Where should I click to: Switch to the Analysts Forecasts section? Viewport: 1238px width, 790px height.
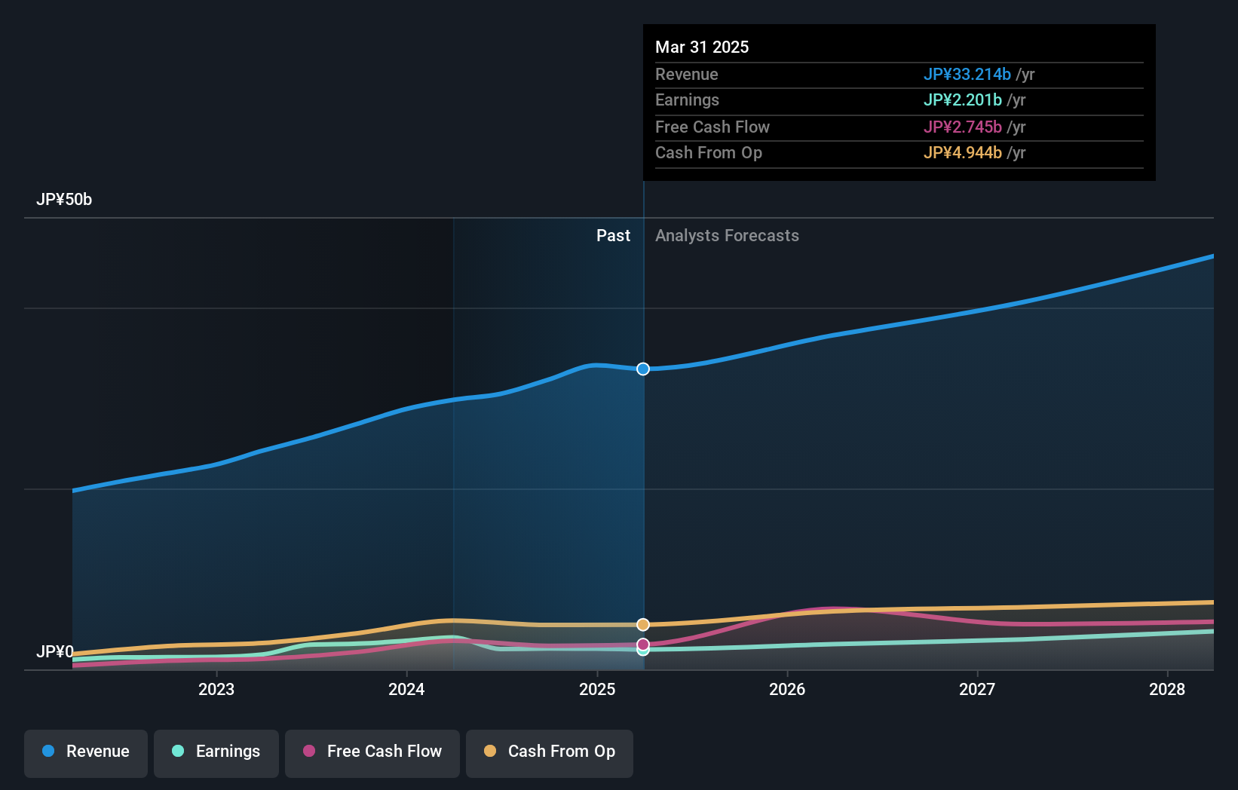click(x=727, y=235)
